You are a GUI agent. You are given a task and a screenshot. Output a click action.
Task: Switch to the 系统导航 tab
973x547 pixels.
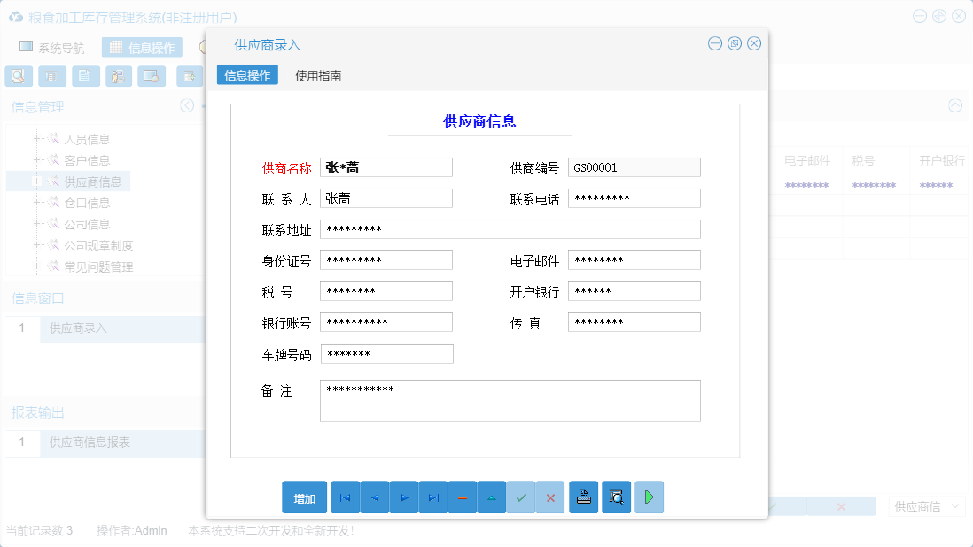(x=53, y=46)
